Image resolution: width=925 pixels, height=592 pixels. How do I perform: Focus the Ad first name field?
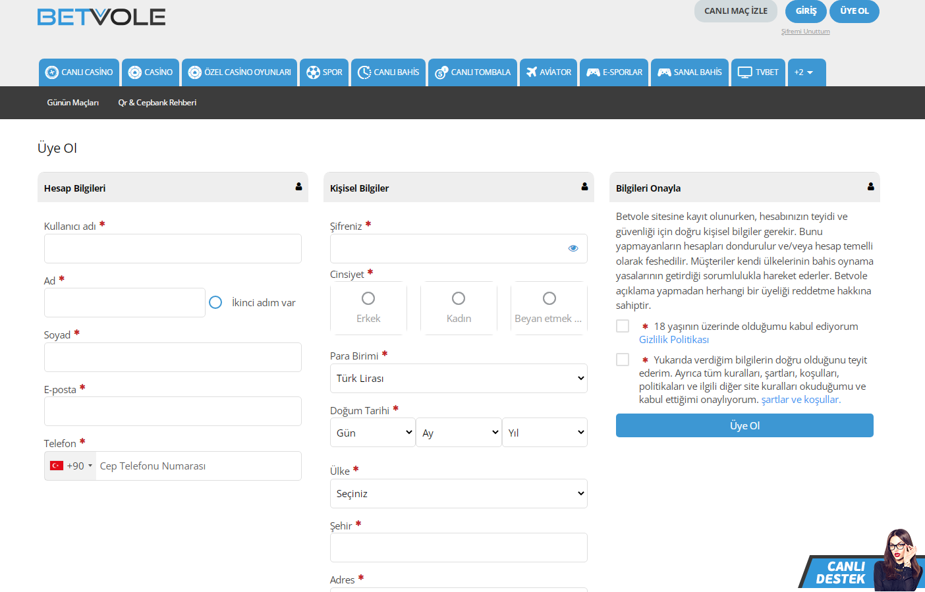click(125, 302)
